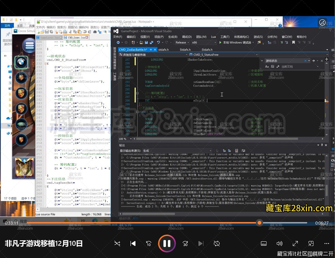Toggle repeat mode in the video player

pyautogui.click(x=217, y=243)
